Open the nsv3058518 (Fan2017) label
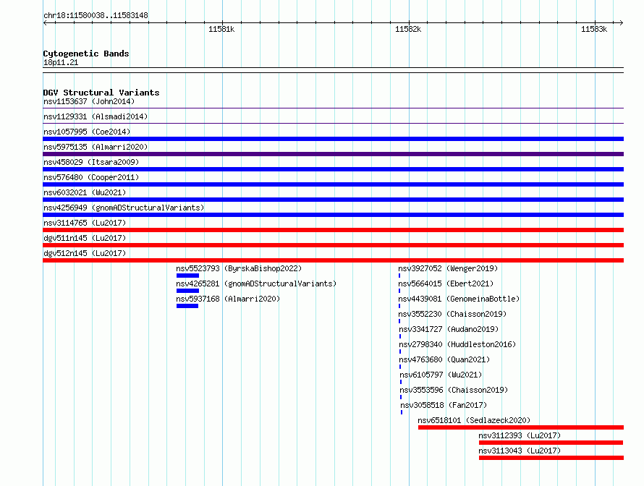 pyautogui.click(x=444, y=405)
